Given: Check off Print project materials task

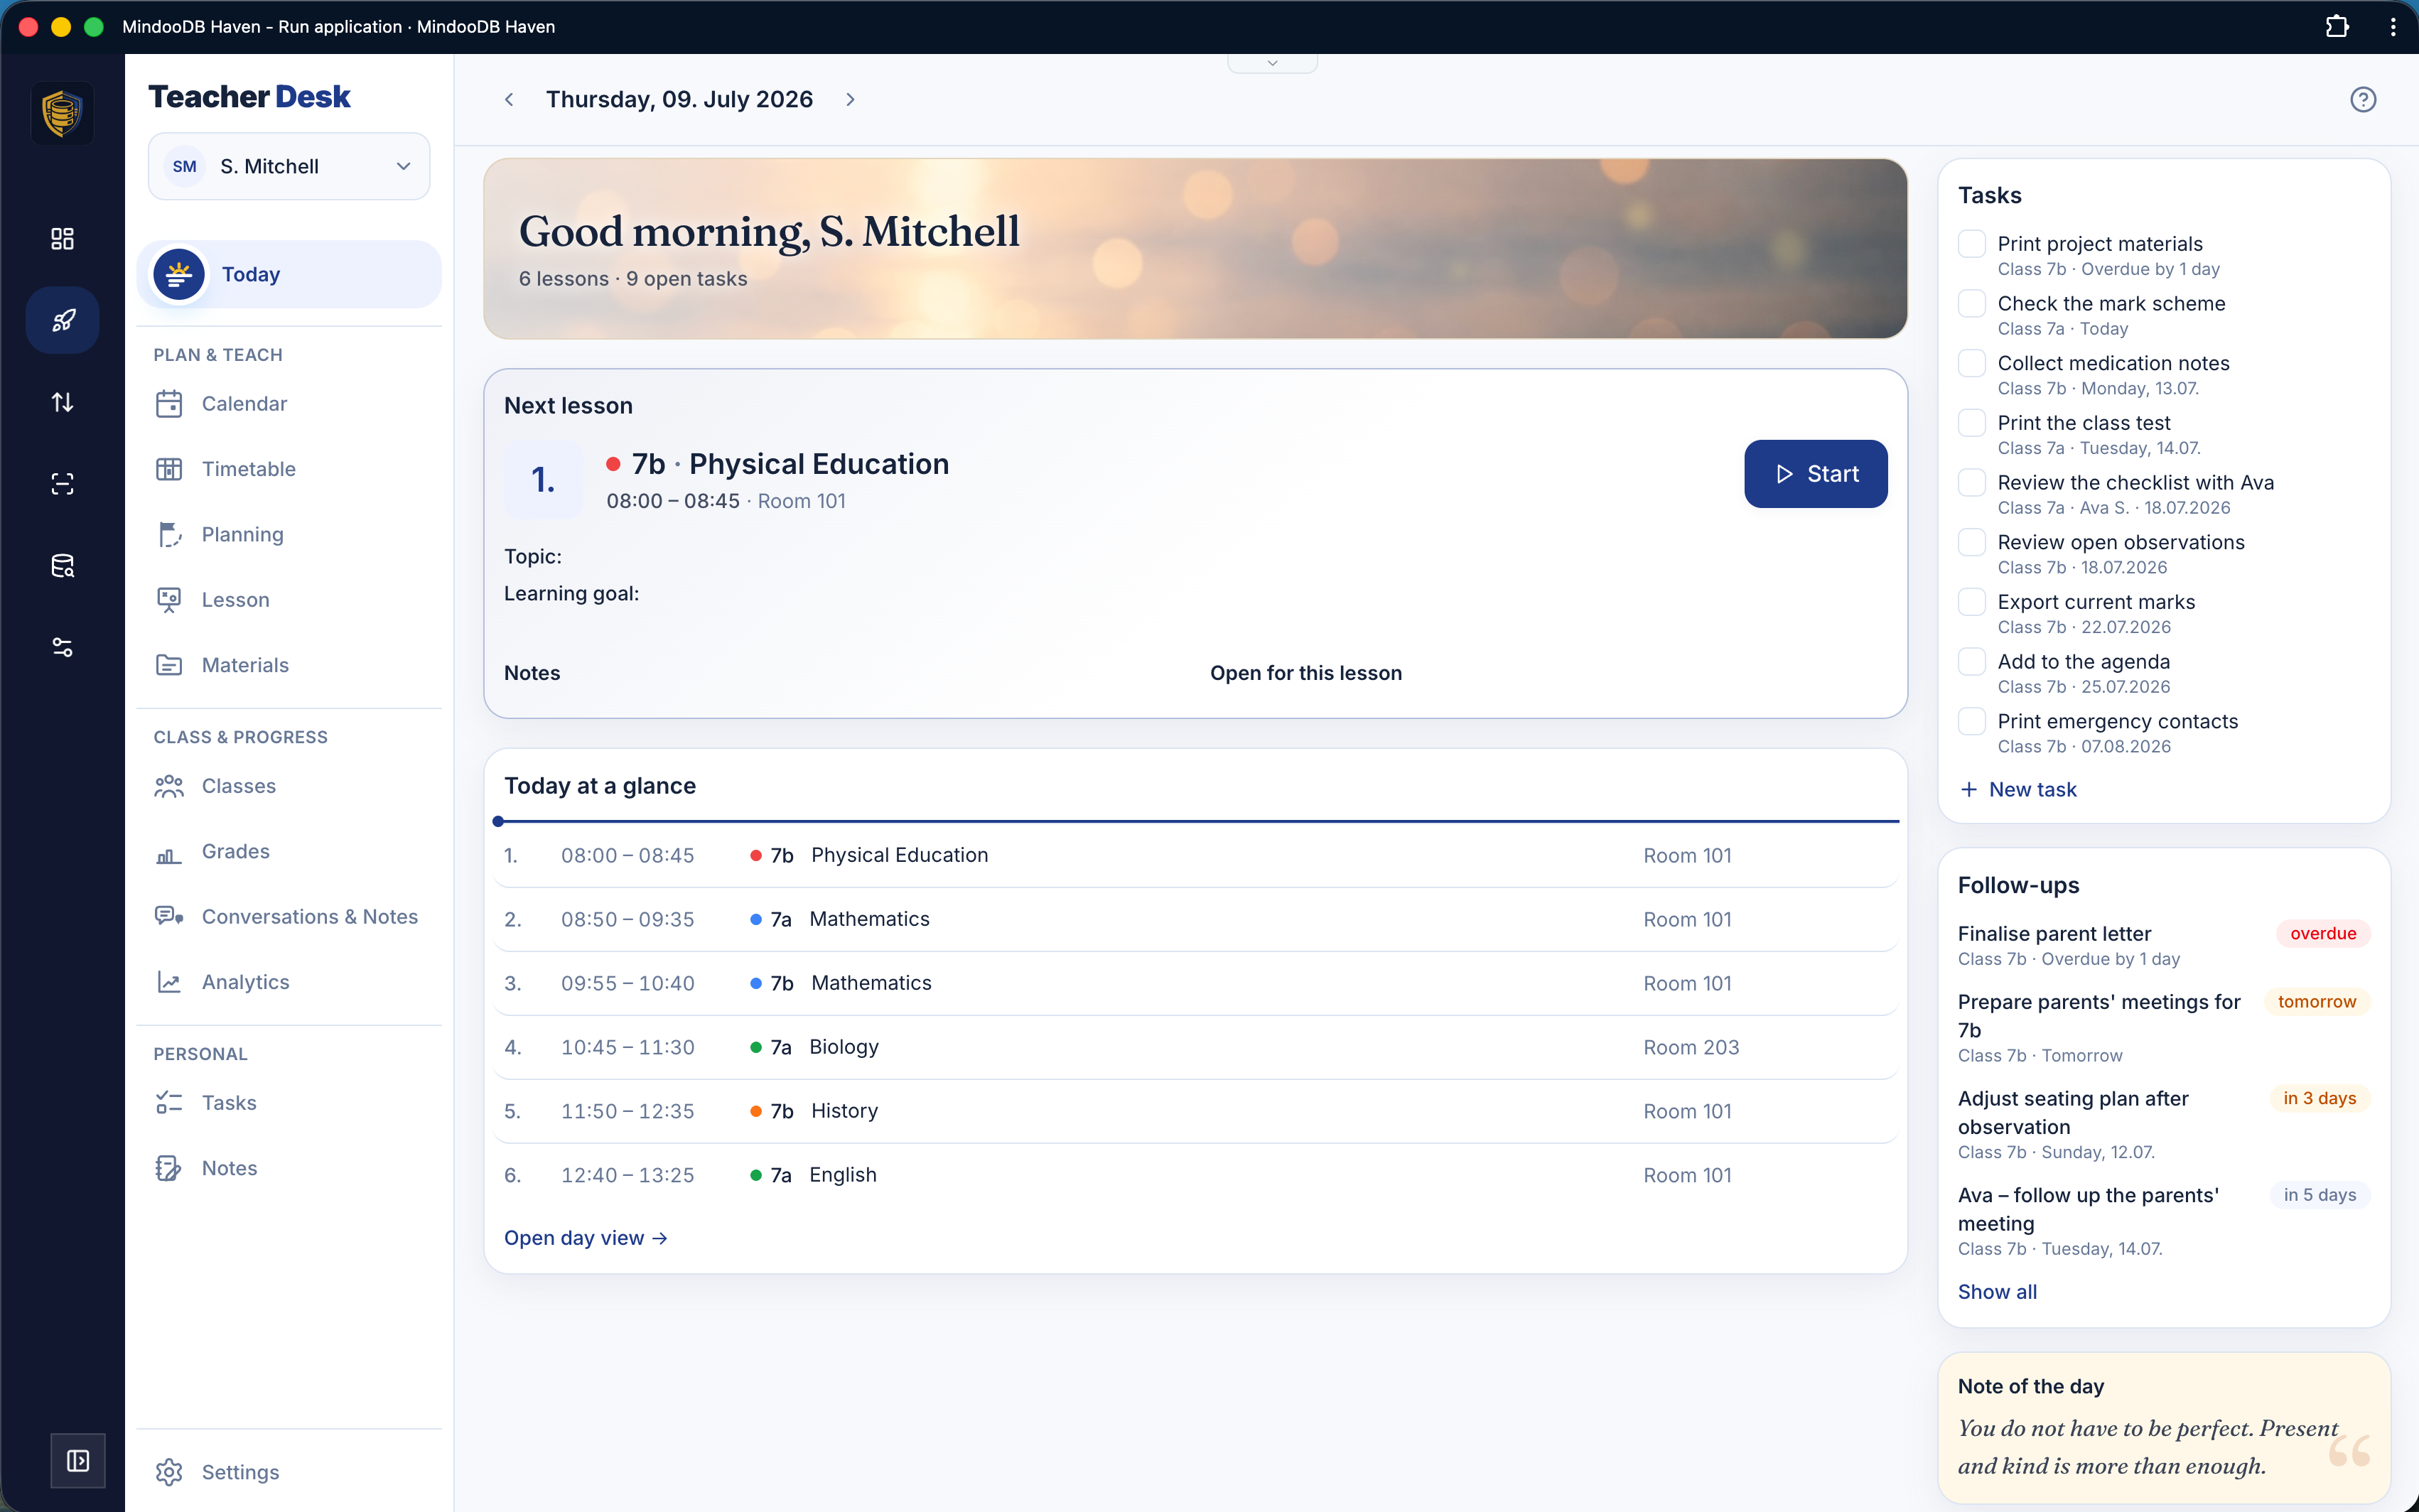Looking at the screenshot, I should pos(1971,243).
